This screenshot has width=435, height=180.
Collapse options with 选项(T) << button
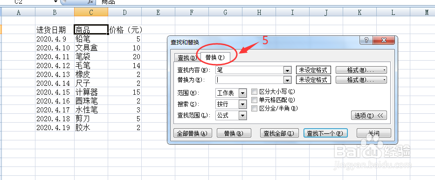click(369, 115)
